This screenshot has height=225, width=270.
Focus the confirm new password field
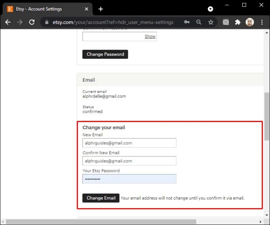[119, 36]
